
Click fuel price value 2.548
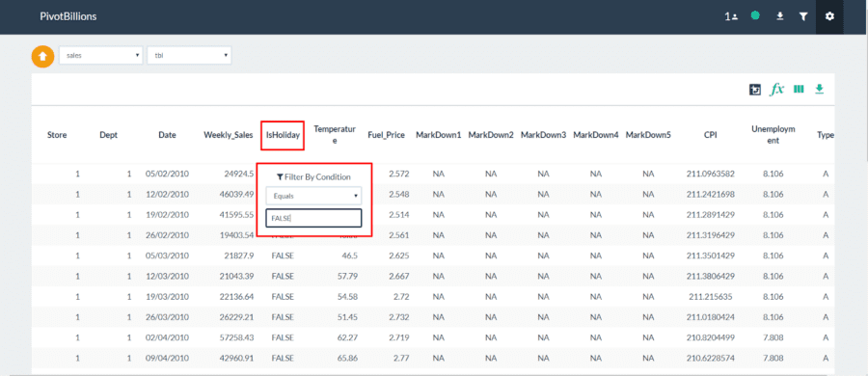[x=399, y=195]
